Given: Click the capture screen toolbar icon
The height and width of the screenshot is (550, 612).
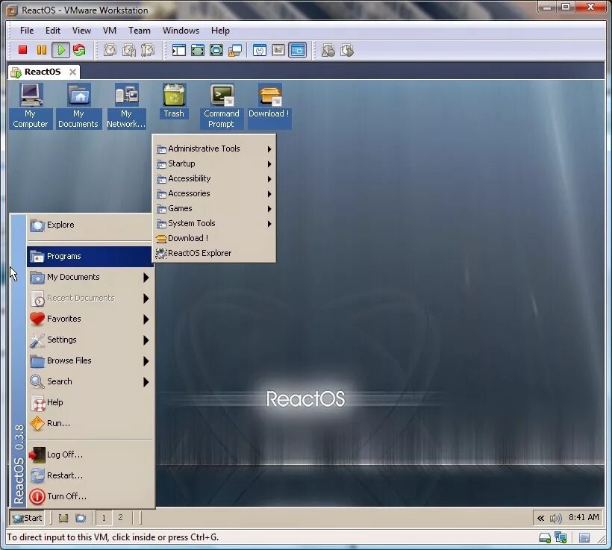Looking at the screenshot, I should point(328,50).
